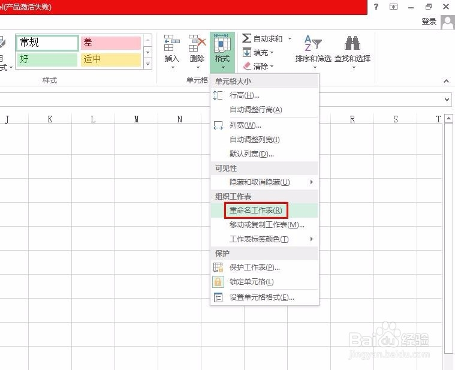Viewport: 455px width, 370px height.
Task: Open 设置单元格格式(E)... menu item
Action: (x=264, y=297)
